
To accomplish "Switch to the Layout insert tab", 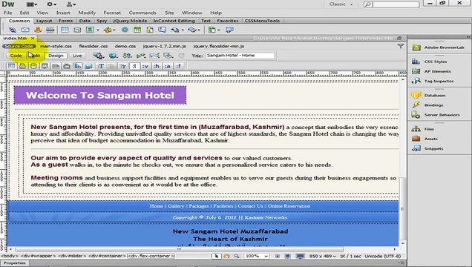I will (44, 21).
